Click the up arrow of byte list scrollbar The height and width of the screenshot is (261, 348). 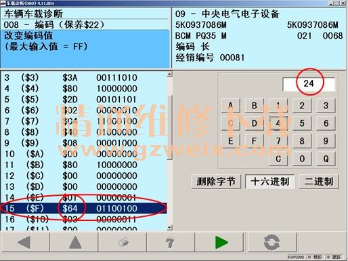tap(170, 74)
